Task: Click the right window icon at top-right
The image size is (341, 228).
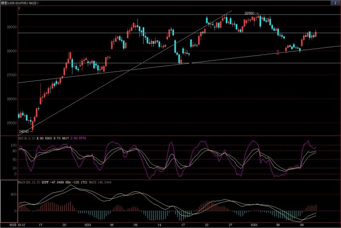Action: pos(338,3)
